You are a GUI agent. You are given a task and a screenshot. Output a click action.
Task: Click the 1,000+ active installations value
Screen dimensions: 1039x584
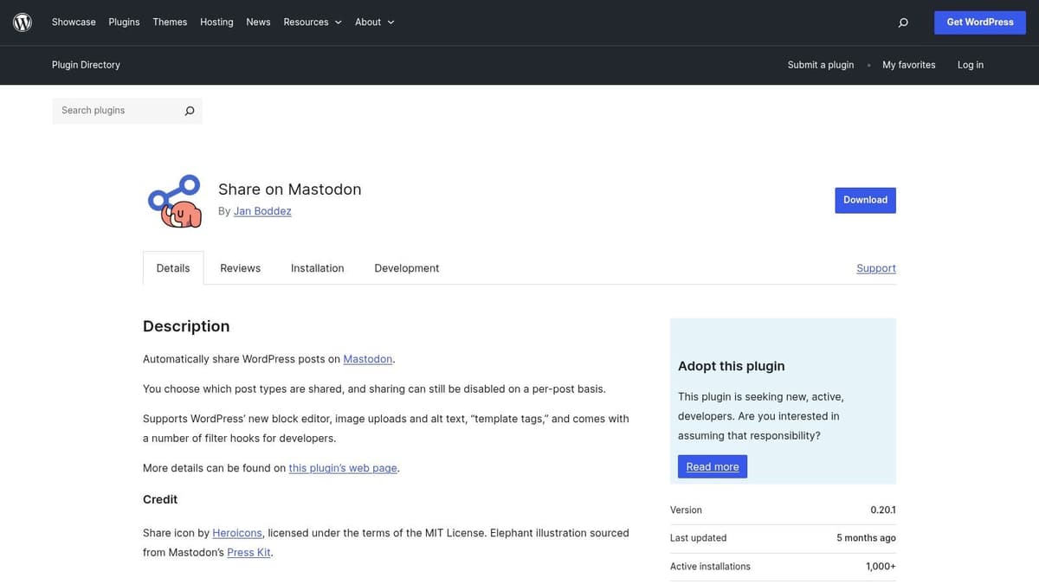881,567
